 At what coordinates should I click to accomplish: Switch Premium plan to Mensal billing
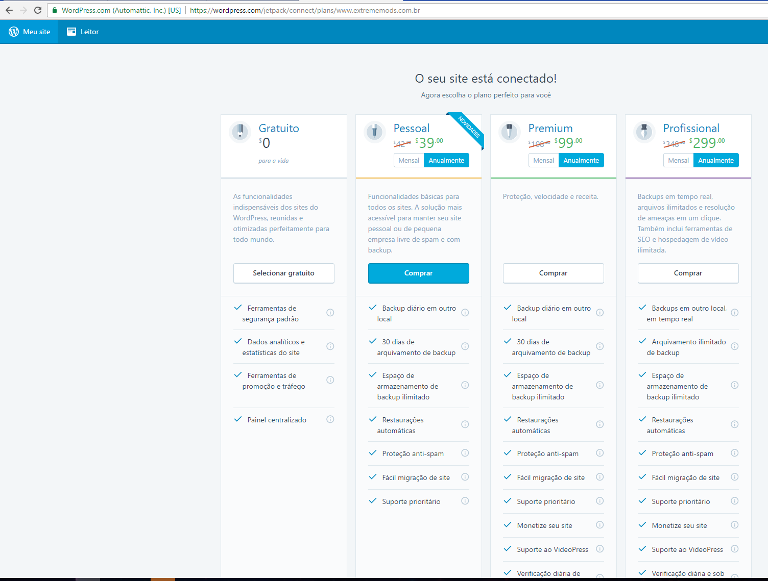(x=543, y=160)
